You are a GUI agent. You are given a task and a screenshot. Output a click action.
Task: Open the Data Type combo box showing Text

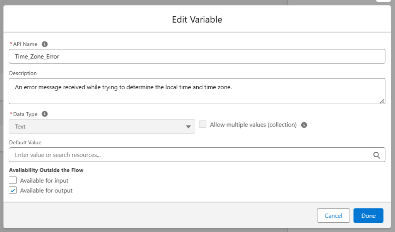(x=100, y=127)
